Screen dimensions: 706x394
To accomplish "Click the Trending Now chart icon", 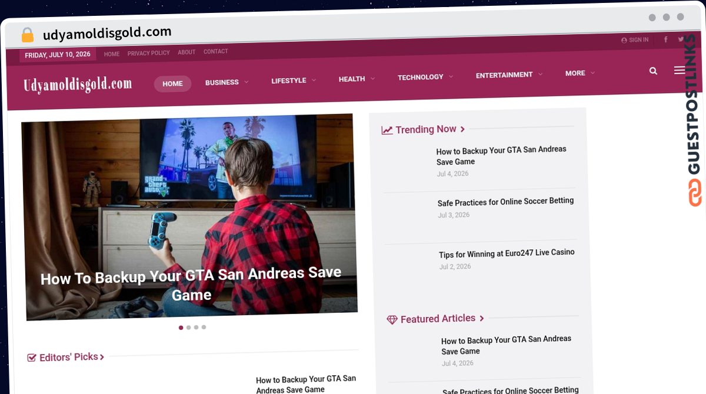I will tap(387, 131).
